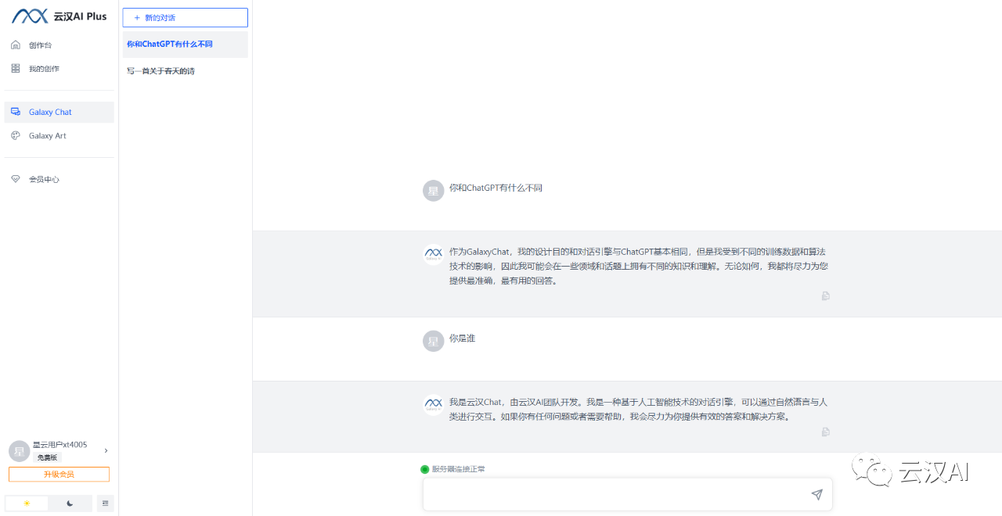The image size is (1002, 516).
Task: Collapse the sidebar menu
Action: click(x=106, y=503)
